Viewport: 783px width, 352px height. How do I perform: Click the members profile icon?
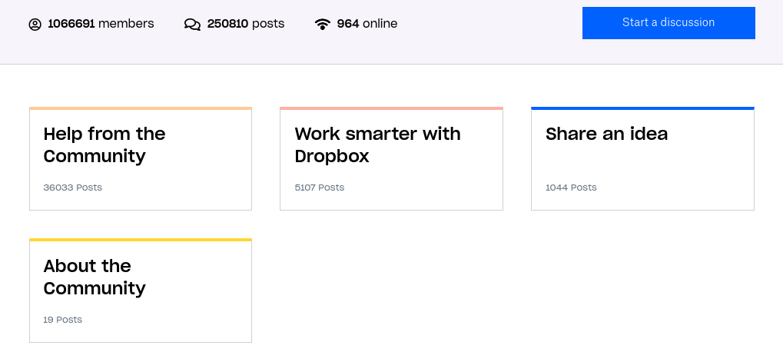[x=35, y=24]
